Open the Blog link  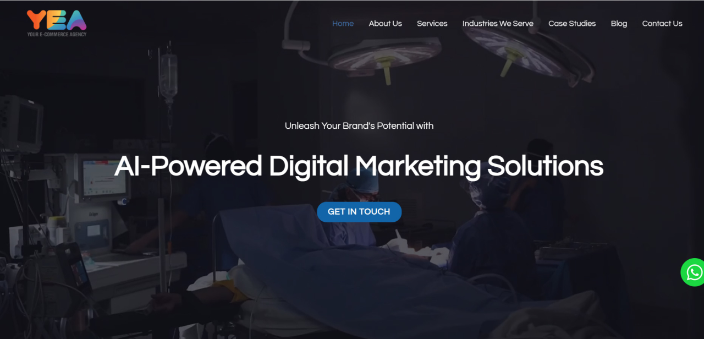click(619, 23)
